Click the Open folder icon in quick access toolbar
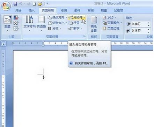This screenshot has width=154, height=127. coord(40,4)
